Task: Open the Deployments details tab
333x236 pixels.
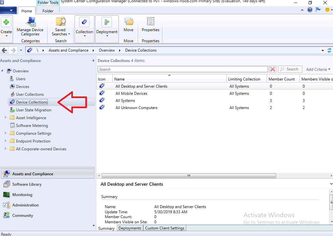Action: [130, 228]
